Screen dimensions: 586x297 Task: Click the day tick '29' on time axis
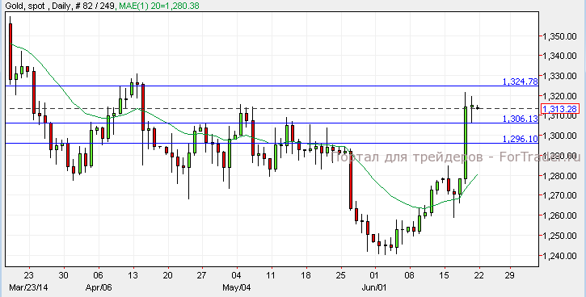click(x=510, y=275)
